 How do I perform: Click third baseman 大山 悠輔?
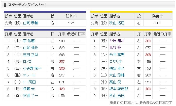[x=118, y=75]
